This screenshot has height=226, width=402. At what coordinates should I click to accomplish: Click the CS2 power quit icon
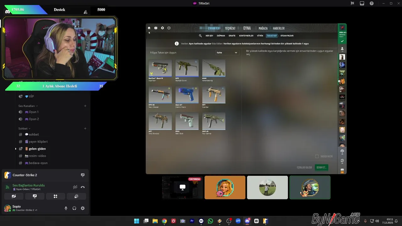click(x=169, y=28)
